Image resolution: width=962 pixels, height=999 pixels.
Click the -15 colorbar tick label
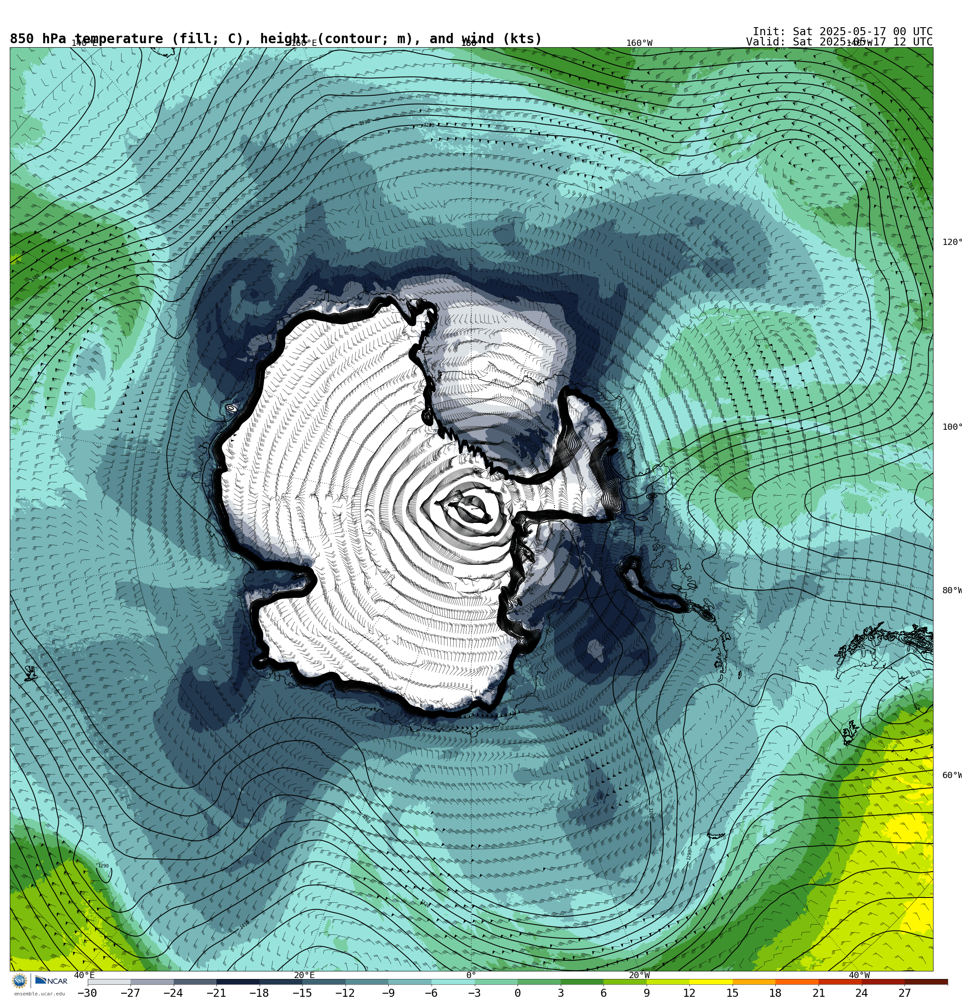point(302,993)
